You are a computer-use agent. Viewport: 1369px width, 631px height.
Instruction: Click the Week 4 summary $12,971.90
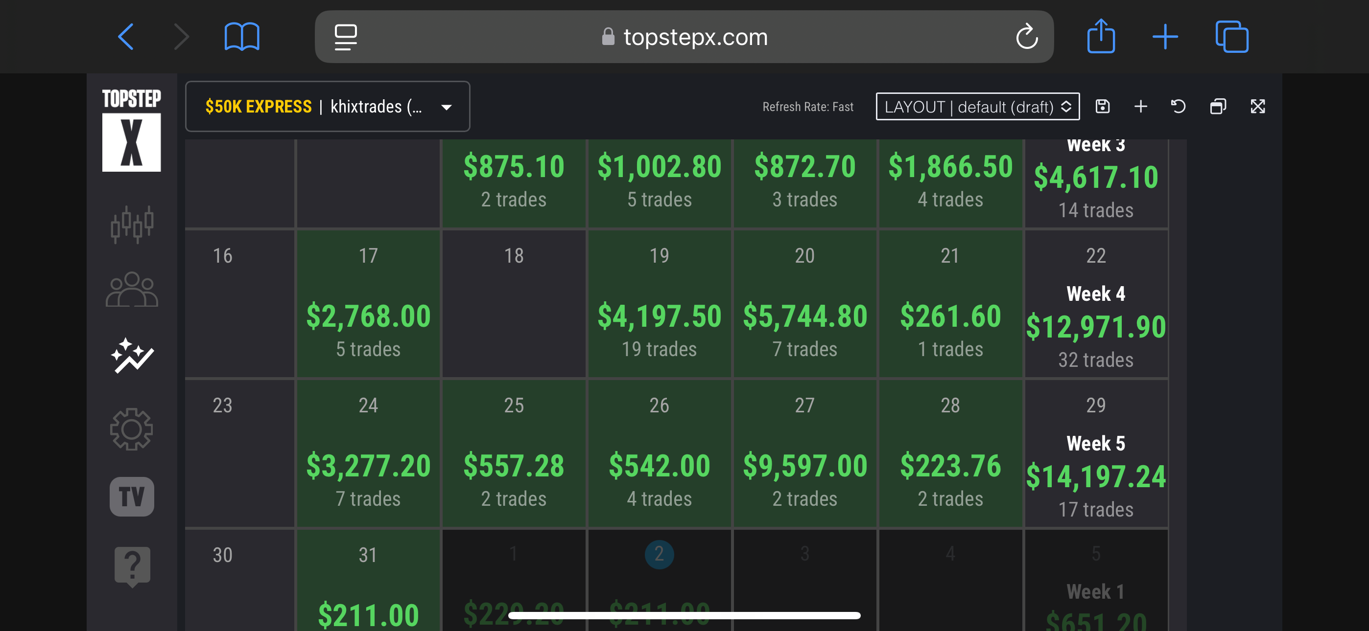(1096, 326)
